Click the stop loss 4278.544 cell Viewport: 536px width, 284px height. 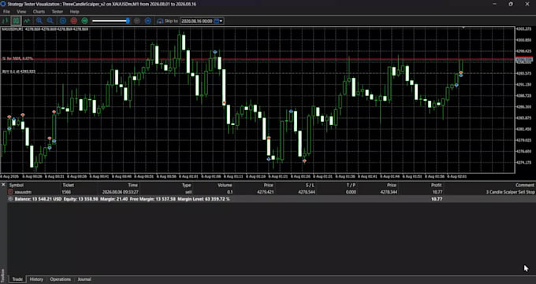coord(307,192)
